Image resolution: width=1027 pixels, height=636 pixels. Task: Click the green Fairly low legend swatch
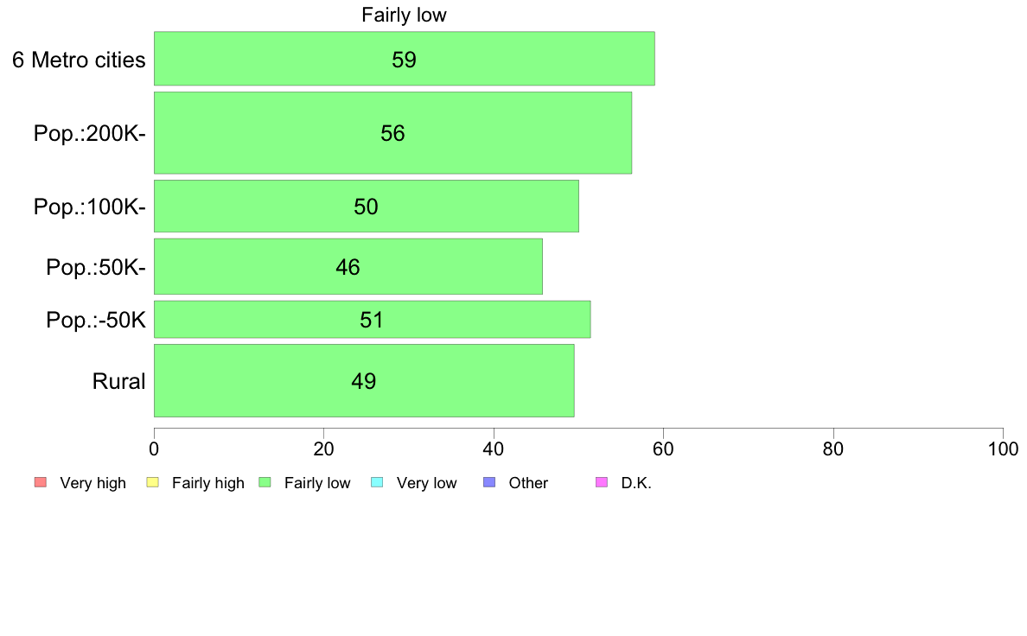[x=265, y=482]
